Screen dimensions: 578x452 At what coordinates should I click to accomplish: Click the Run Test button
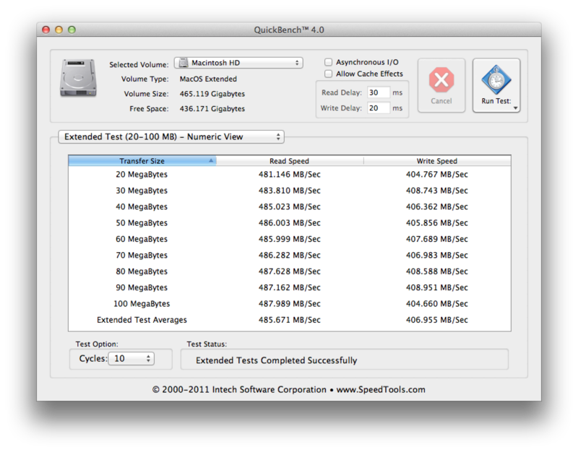(496, 84)
